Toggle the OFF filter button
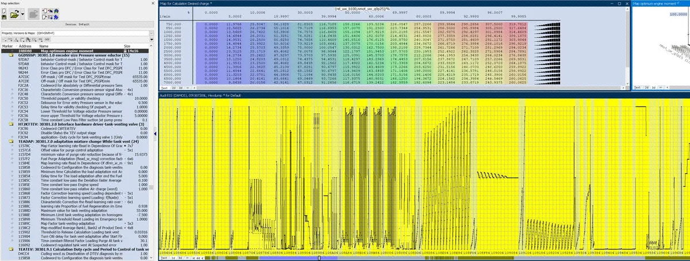 coord(47,40)
